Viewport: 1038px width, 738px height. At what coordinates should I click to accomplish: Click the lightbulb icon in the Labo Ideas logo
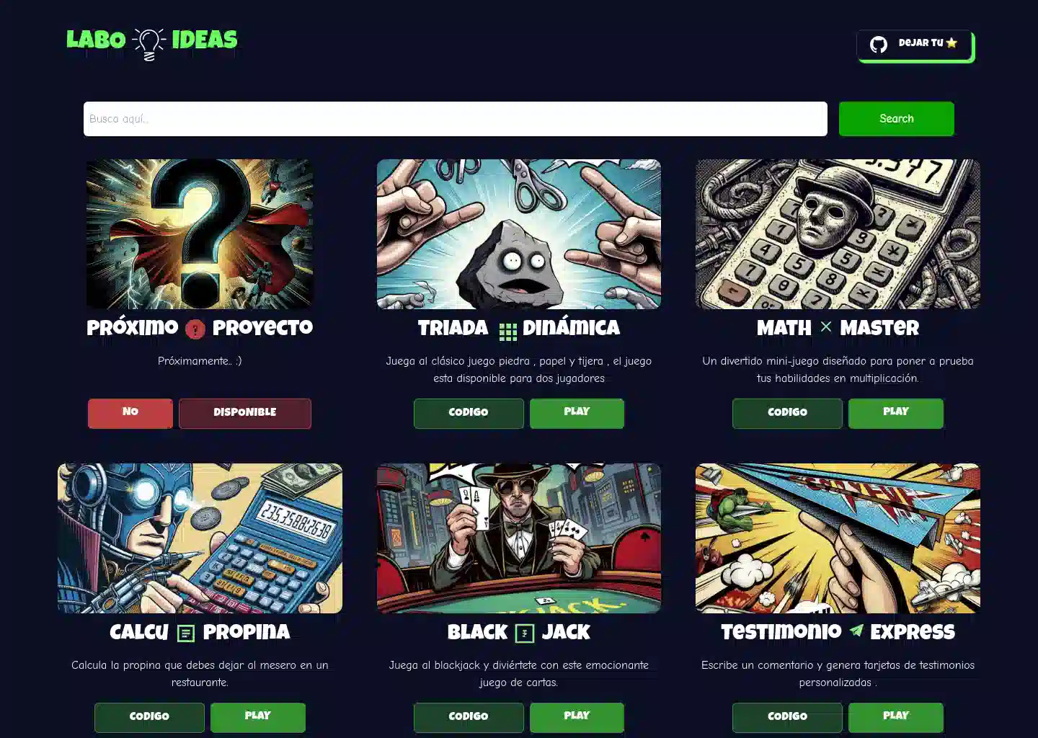pos(149,43)
